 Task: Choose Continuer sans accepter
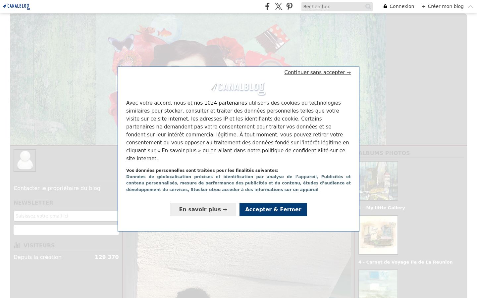coord(317,73)
